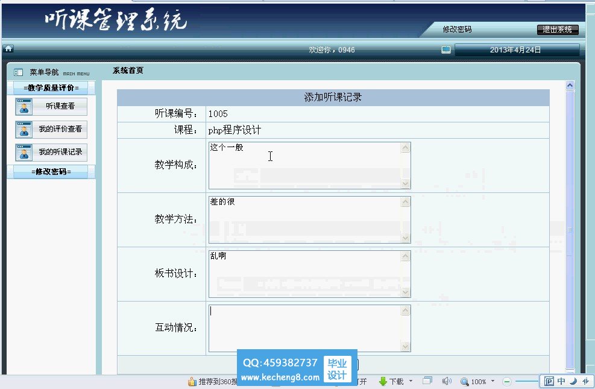
Task: Click the IME moon icon
Action: (573, 381)
